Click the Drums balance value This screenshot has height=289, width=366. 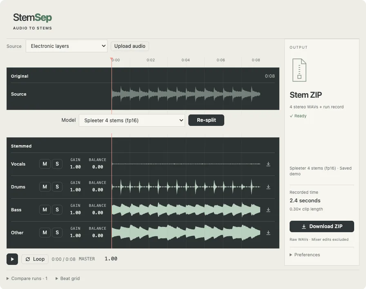coord(98,190)
